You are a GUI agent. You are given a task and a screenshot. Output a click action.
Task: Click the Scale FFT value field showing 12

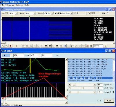click(100, 92)
